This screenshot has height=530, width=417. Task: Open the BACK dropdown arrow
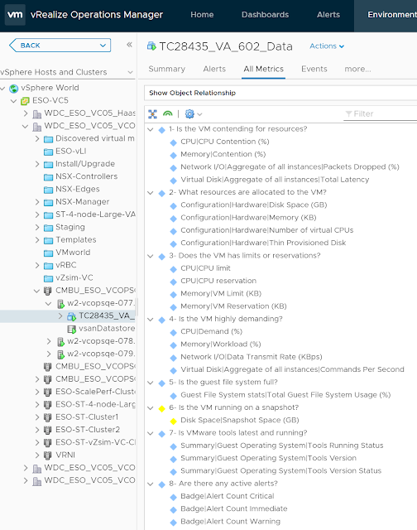(103, 46)
